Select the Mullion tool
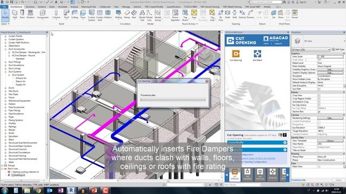This screenshot has height=194, width=346. [108, 15]
